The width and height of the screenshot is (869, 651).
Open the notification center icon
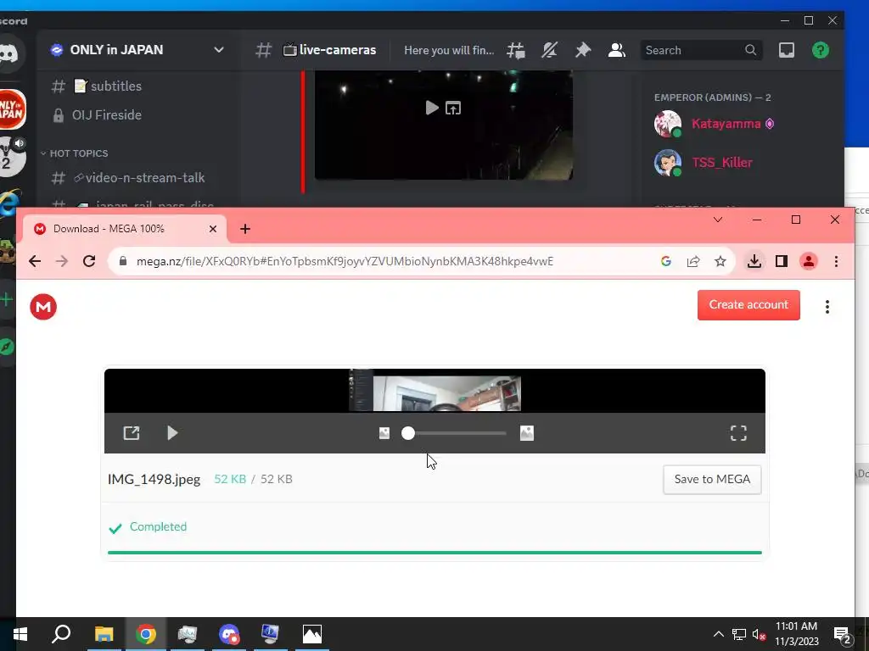843,634
